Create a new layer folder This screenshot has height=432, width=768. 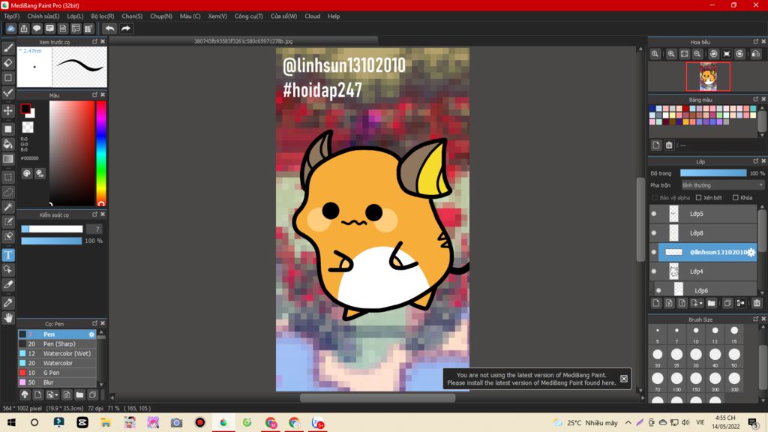tap(711, 303)
